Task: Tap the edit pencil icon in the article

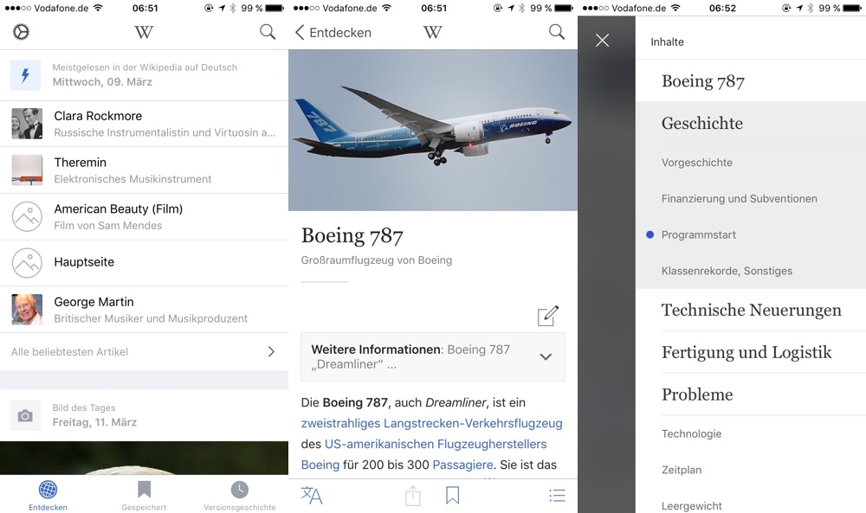Action: click(548, 316)
